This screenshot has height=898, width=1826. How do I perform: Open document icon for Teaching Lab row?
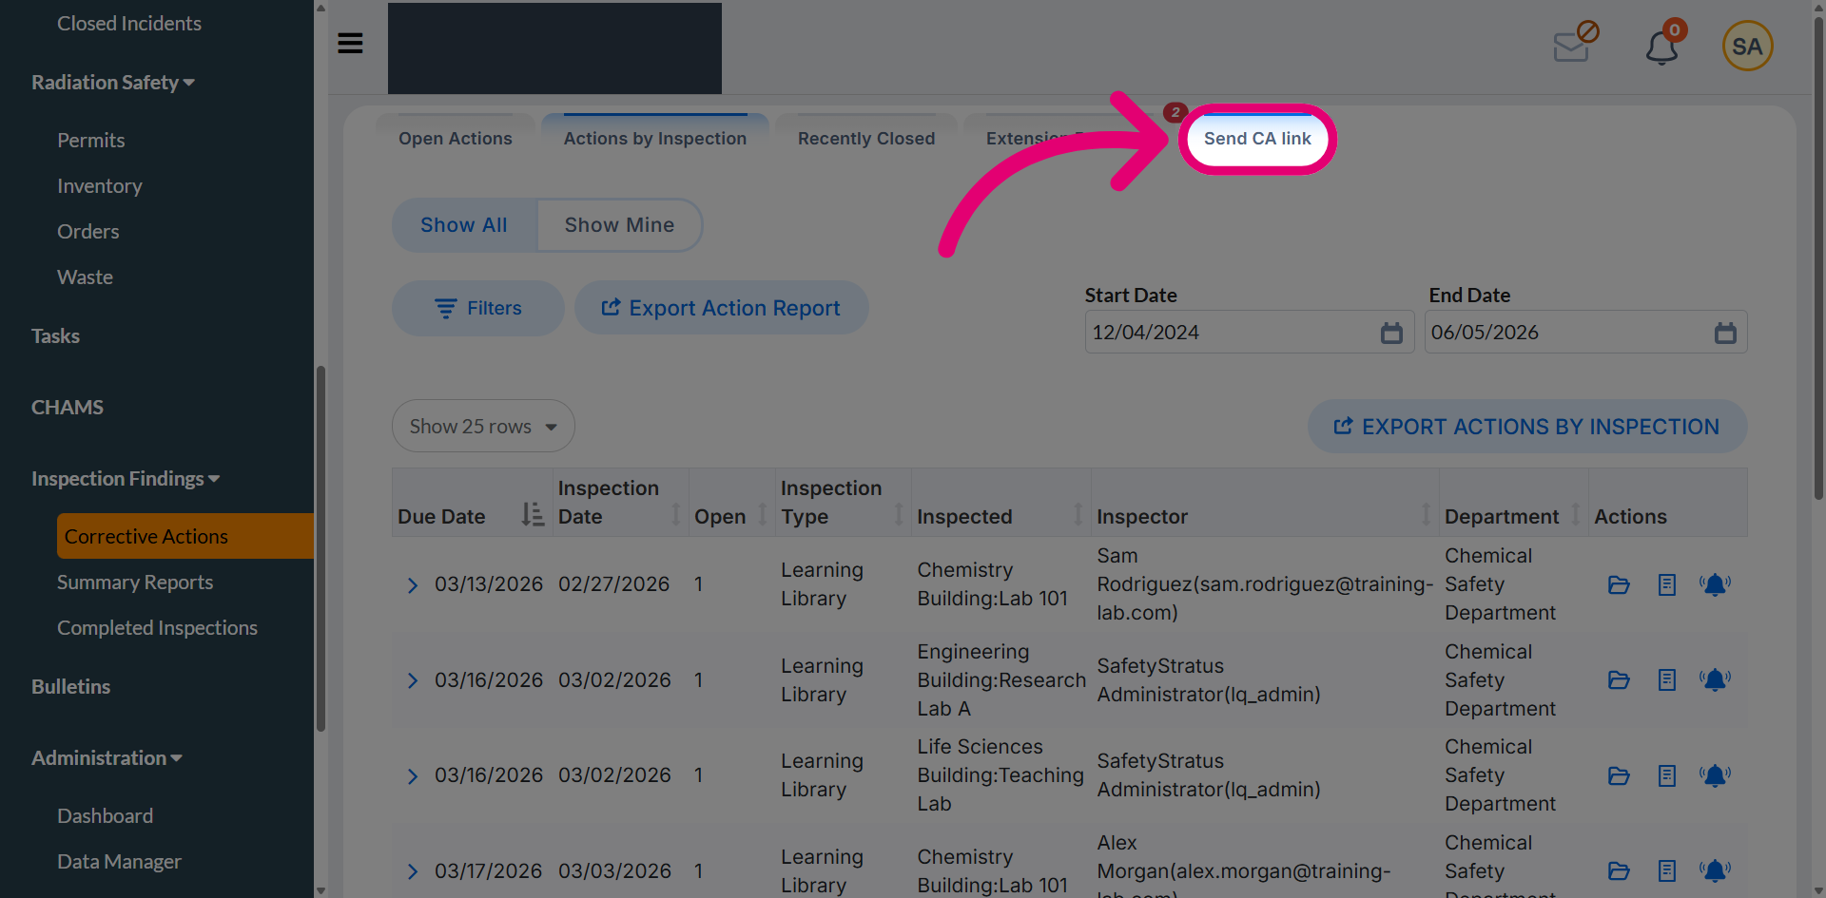[x=1666, y=775]
